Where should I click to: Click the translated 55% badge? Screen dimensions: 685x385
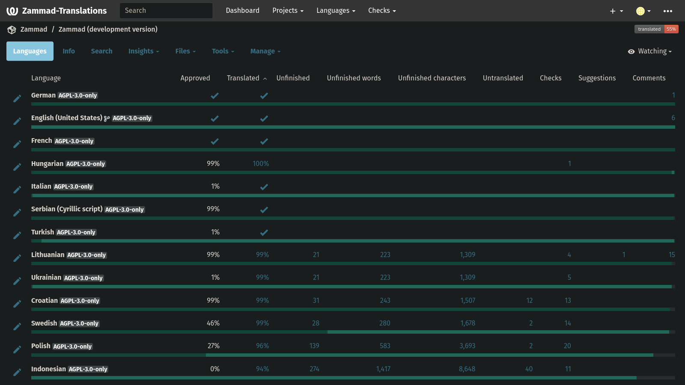[x=656, y=29]
